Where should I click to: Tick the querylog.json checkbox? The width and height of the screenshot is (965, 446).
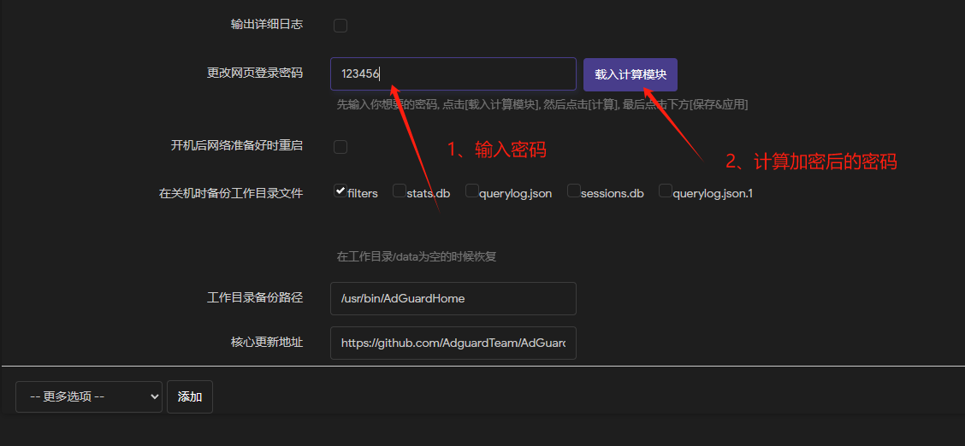point(472,191)
